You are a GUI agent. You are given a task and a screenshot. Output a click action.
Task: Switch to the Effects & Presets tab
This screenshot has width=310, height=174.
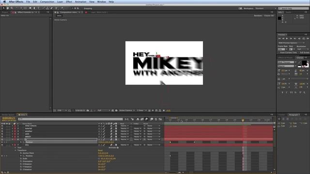point(285,58)
